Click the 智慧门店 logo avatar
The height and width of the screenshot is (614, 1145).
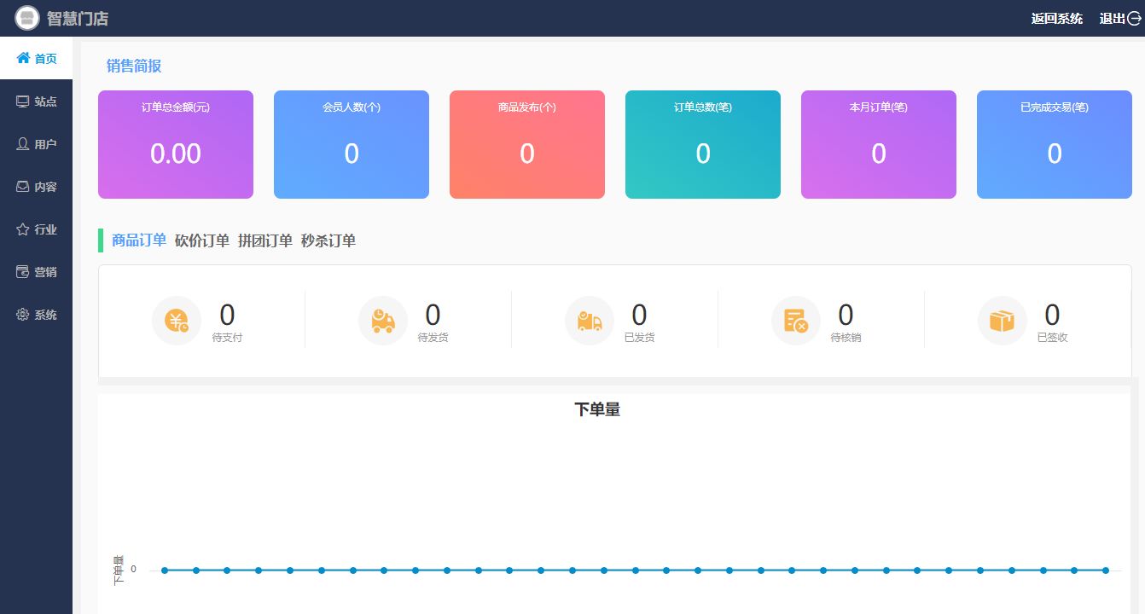point(27,18)
